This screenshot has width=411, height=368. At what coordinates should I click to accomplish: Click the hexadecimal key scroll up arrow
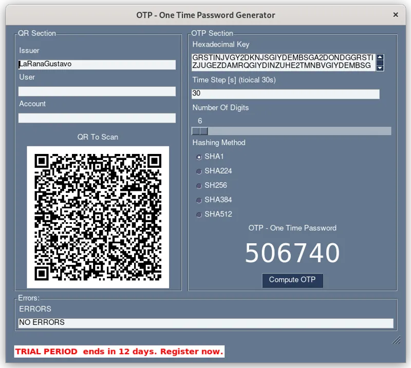pyautogui.click(x=380, y=57)
